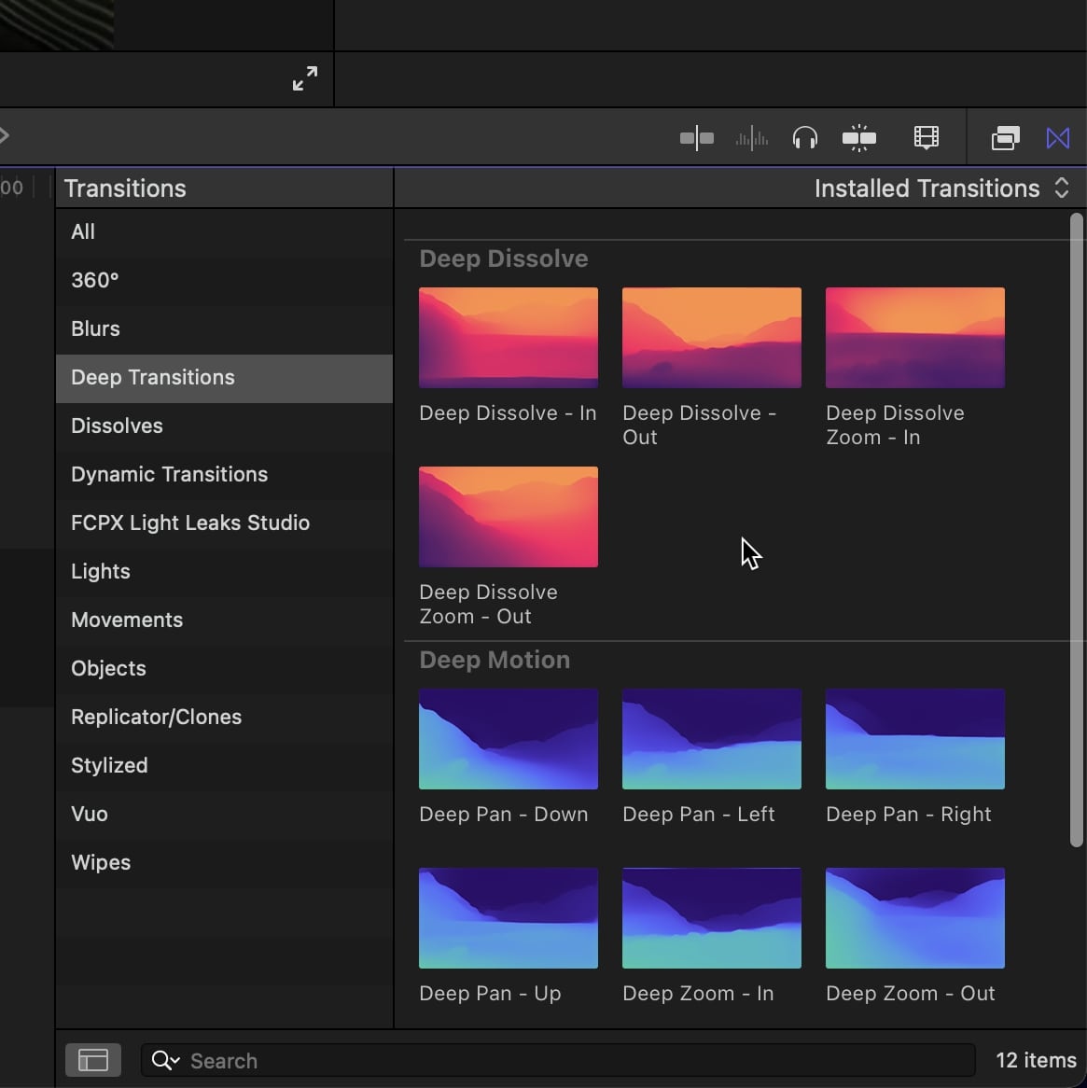The height and width of the screenshot is (1088, 1087).
Task: Open the search magnifier filter menu
Action: coord(165,1060)
